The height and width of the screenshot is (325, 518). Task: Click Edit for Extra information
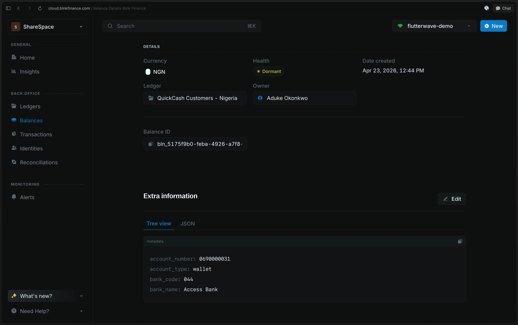pos(452,199)
